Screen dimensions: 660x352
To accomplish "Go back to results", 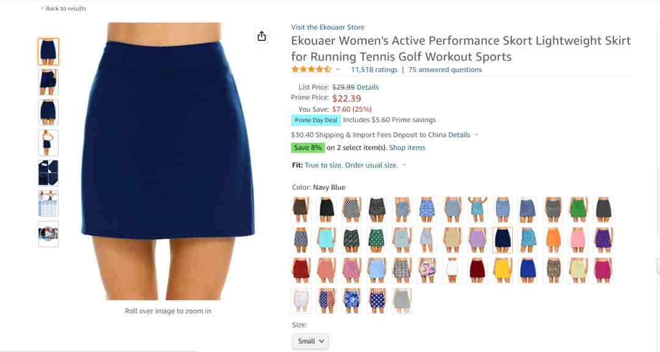I will pyautogui.click(x=64, y=9).
